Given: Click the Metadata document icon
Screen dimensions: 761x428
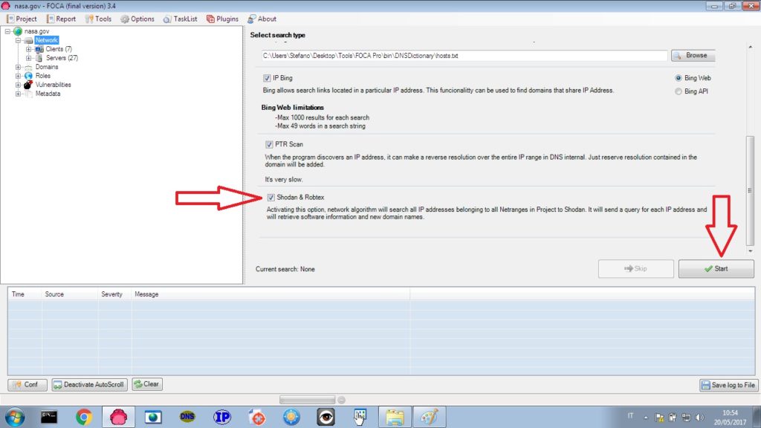Looking at the screenshot, I should (29, 94).
